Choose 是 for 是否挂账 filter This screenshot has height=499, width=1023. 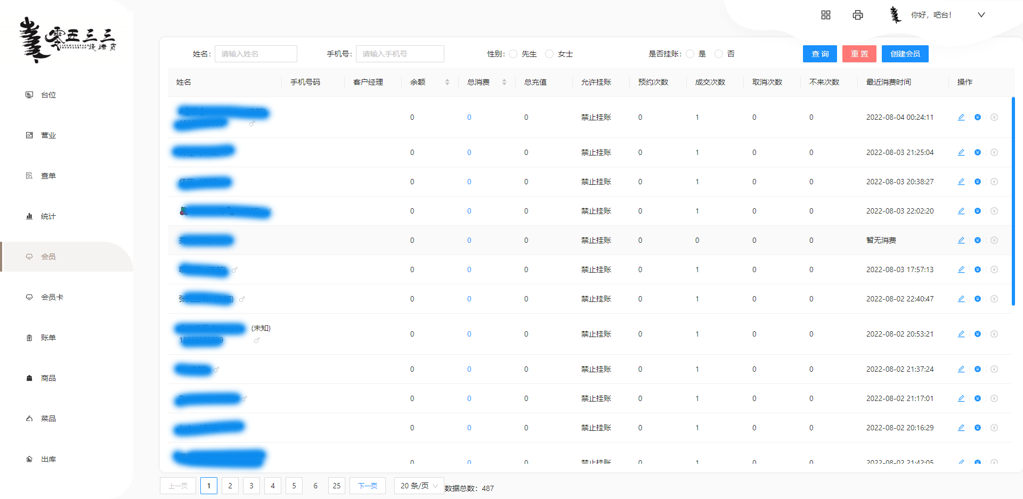690,54
